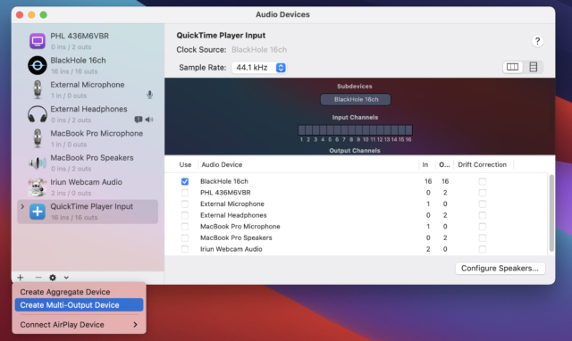Click the QuickTime Player Input plus icon
Screen dimensions: 572x341
pyautogui.click(x=38, y=212)
